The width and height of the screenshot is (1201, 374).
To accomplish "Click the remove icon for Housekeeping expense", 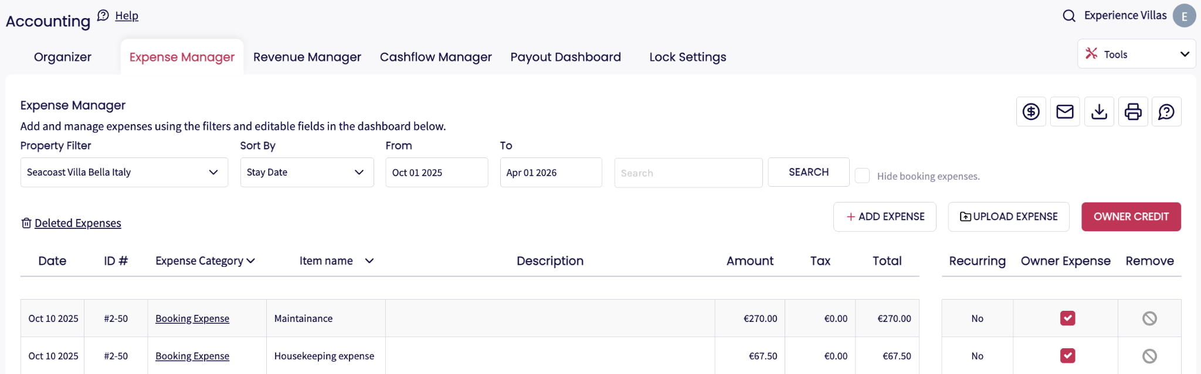I will point(1149,356).
